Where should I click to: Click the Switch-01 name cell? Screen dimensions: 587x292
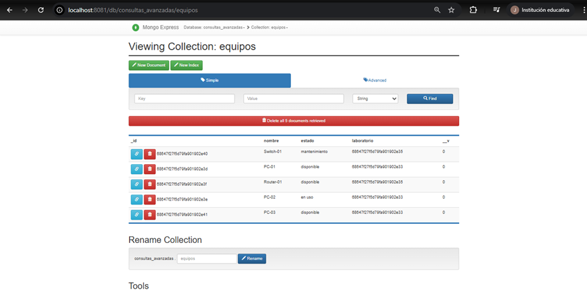click(273, 152)
